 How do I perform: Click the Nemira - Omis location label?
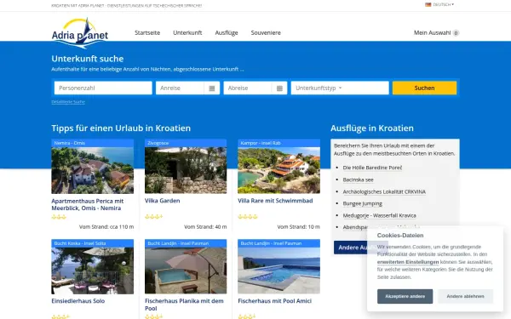[70, 143]
